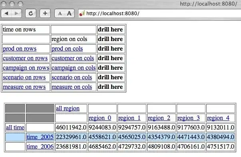The width and height of the screenshot is (241, 157).
Task: Open the 'measure on cols' link
Action: (72, 87)
